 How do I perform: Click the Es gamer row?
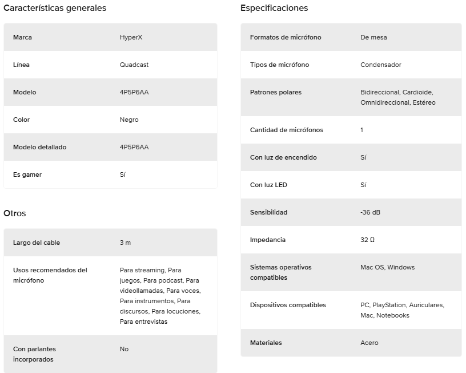click(110, 174)
